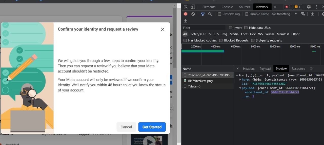Show more request detail tabs chevron
The height and width of the screenshot is (145, 324).
311,68
